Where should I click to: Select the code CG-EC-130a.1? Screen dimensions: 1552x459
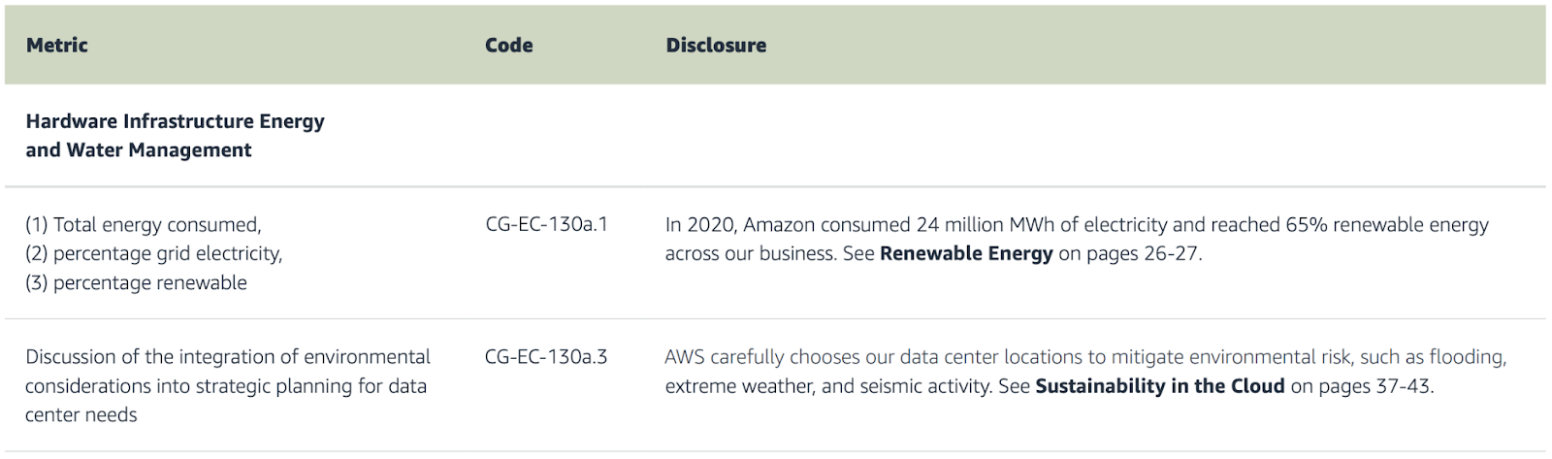(x=546, y=225)
